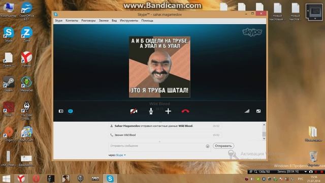Viewport: 325px width, 183px height.
Task: Select the Recycle Bin desktop icon
Action: coord(313,159)
